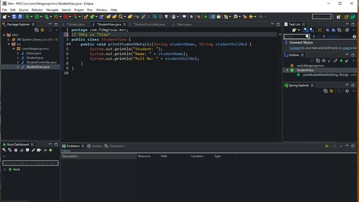The height and width of the screenshot is (202, 359).
Task: Open the Refactor menu
Action: [37, 10]
